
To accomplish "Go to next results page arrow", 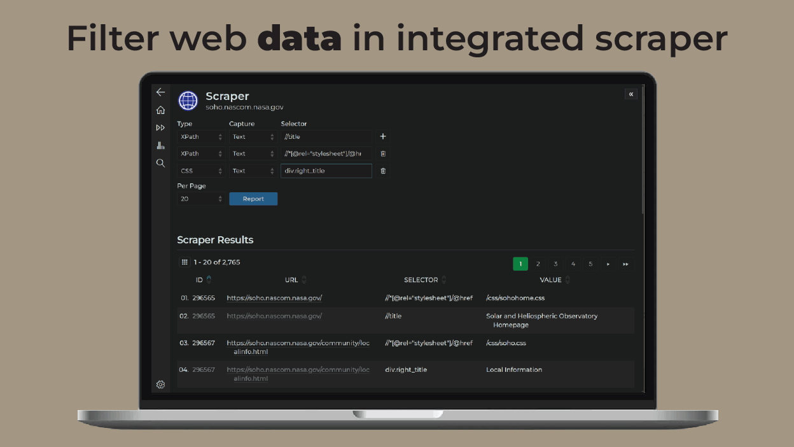I will pos(608,264).
